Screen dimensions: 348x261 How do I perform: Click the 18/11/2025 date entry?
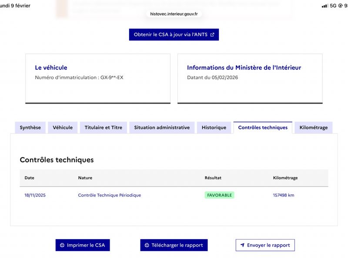(35, 195)
